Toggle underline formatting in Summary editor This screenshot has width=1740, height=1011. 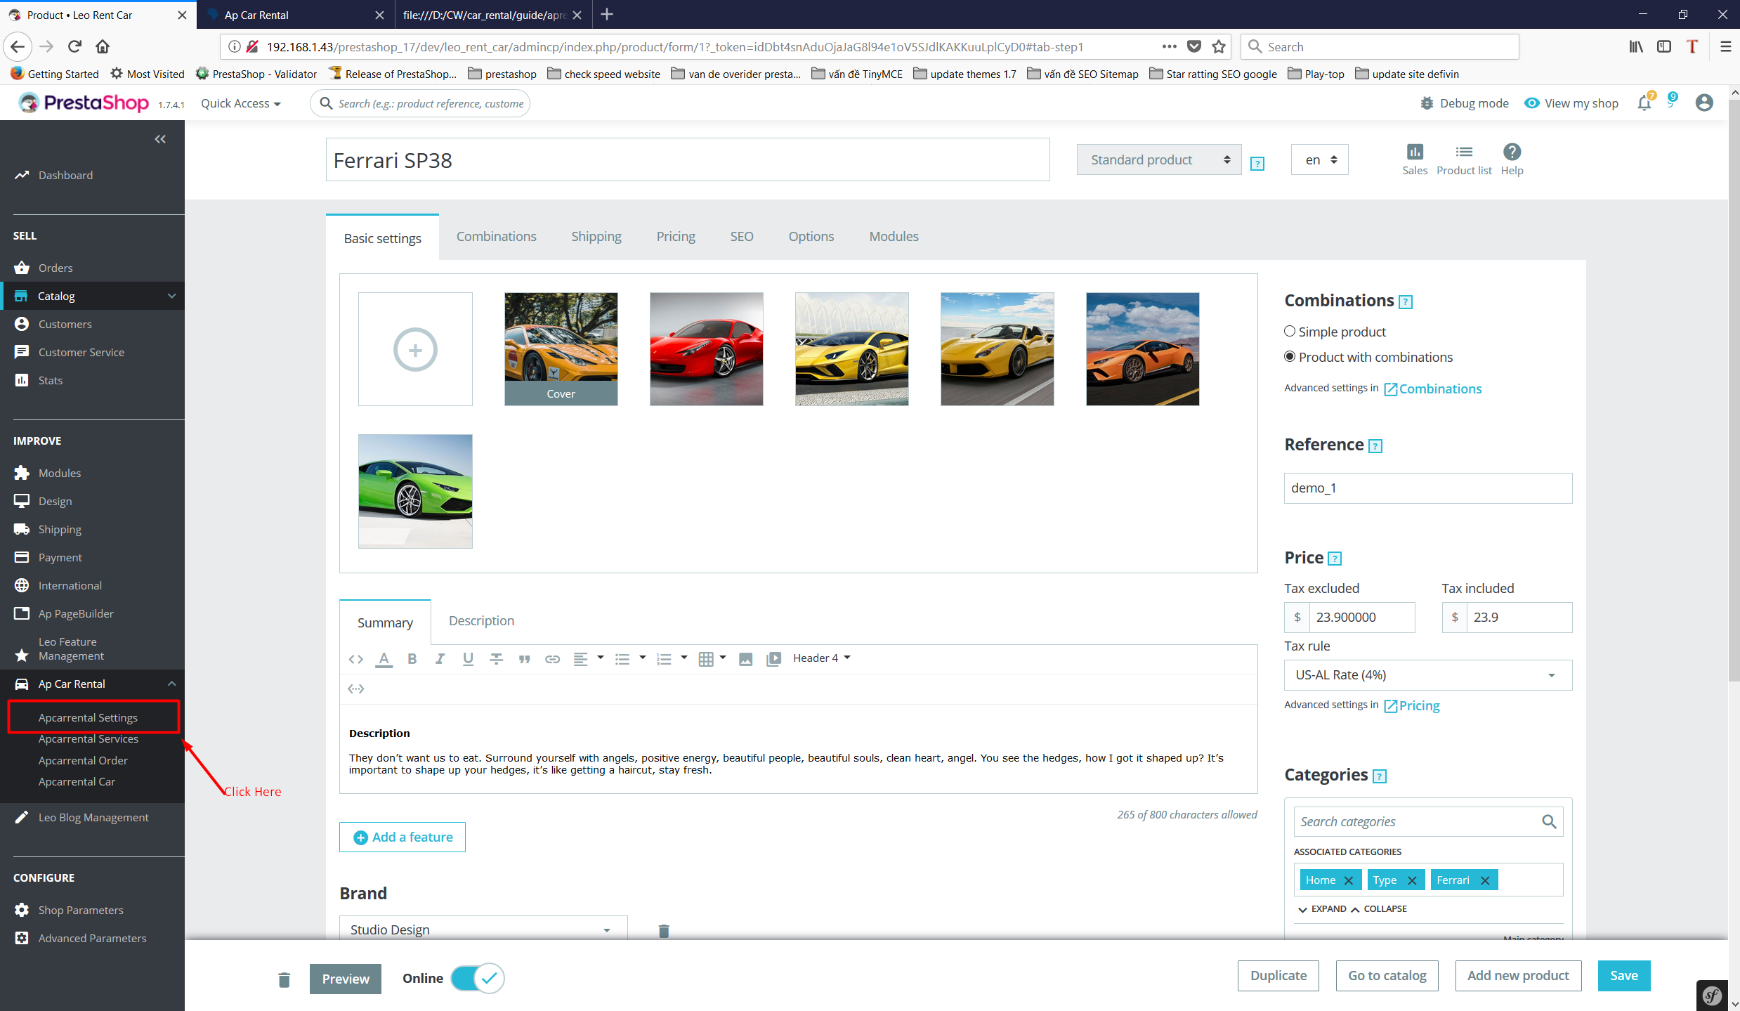click(x=468, y=659)
